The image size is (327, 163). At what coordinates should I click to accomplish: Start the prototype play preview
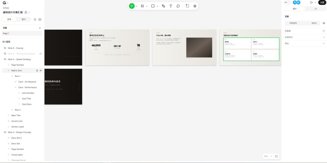tap(311, 2)
